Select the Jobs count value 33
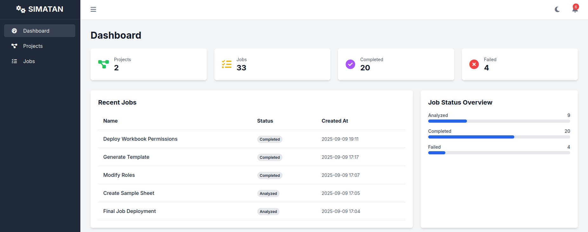Image resolution: width=588 pixels, height=232 pixels. (x=241, y=68)
